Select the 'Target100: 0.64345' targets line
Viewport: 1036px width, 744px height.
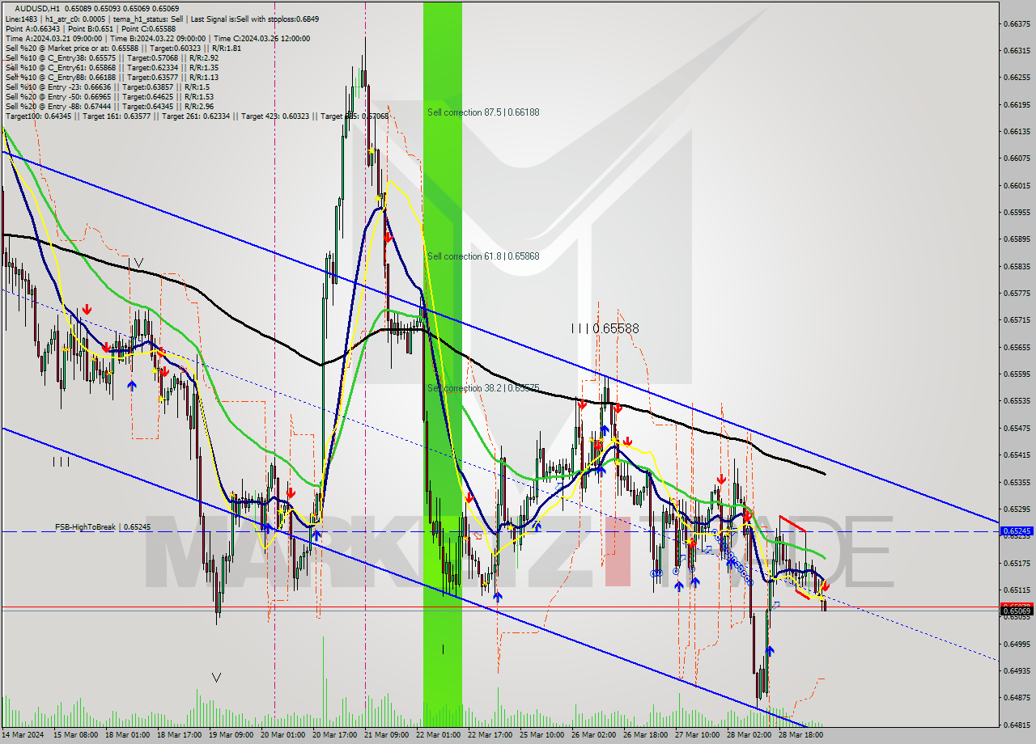[197, 116]
